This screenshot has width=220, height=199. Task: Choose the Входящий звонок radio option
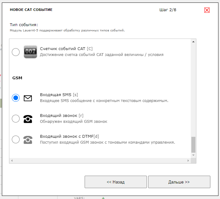[x=16, y=118]
